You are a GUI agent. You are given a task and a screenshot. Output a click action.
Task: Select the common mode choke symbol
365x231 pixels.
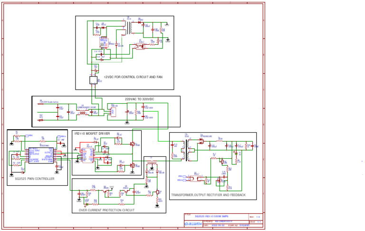click(x=82, y=113)
